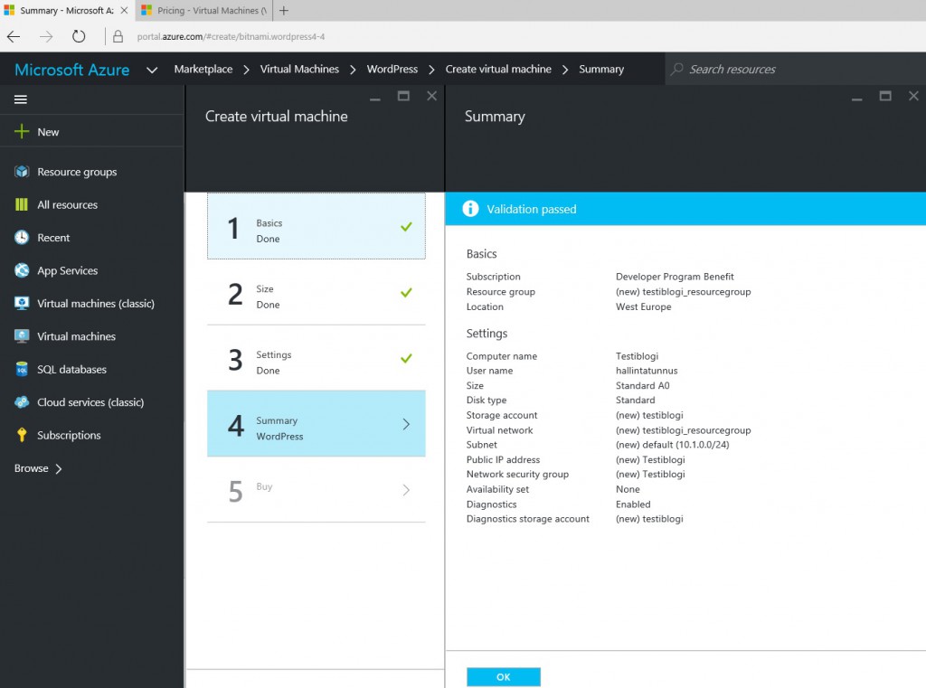Click chevron on step 5 Buy
926x688 pixels.
coord(406,490)
